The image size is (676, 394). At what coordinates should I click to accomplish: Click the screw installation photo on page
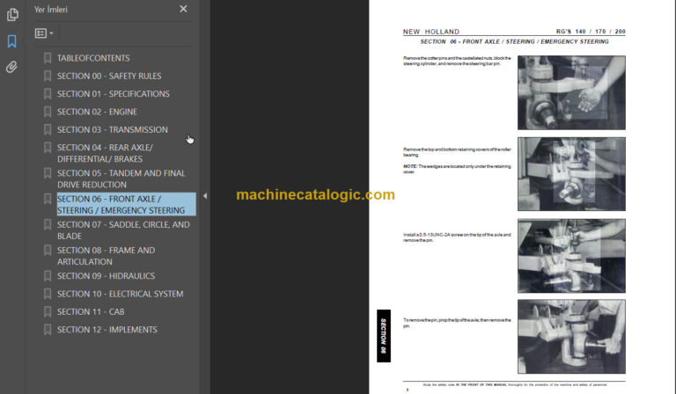[571, 256]
